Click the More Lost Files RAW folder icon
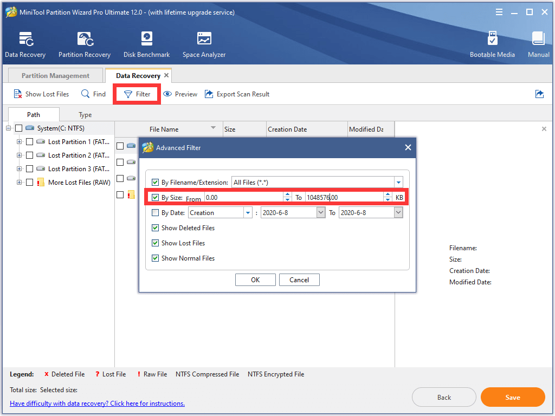This screenshot has height=416, width=555. pos(41,182)
